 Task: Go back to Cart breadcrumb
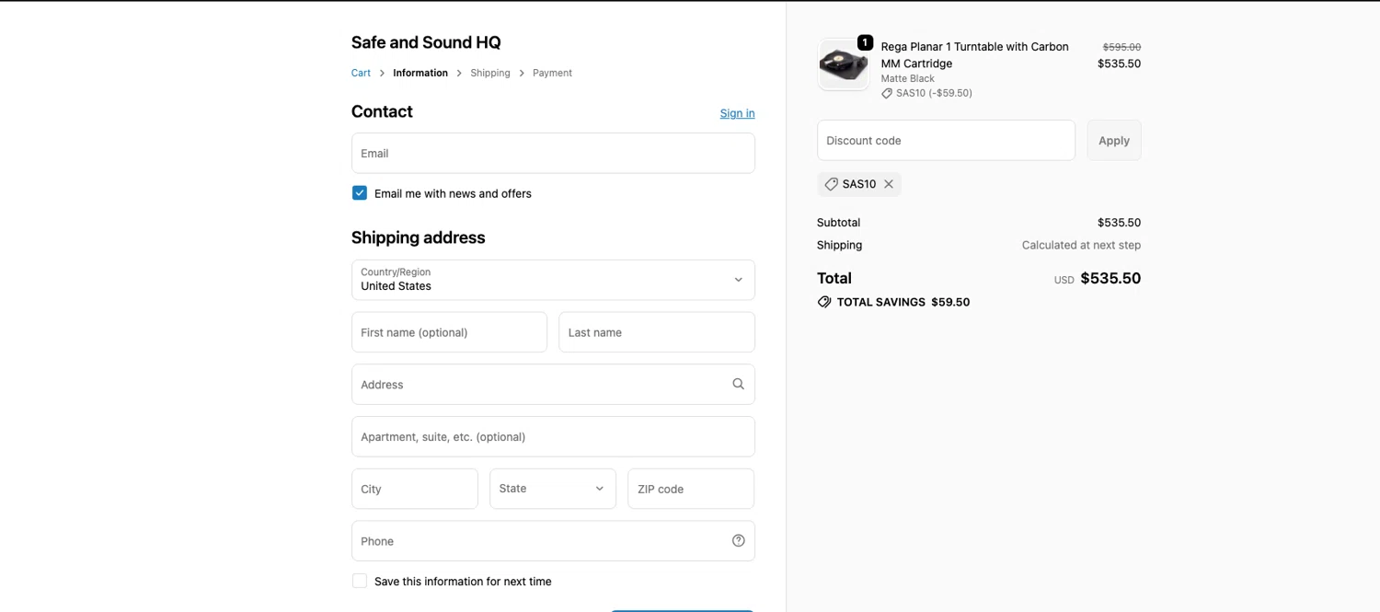click(361, 73)
